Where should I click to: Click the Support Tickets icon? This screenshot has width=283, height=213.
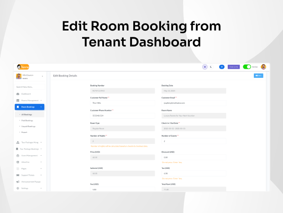18,175
